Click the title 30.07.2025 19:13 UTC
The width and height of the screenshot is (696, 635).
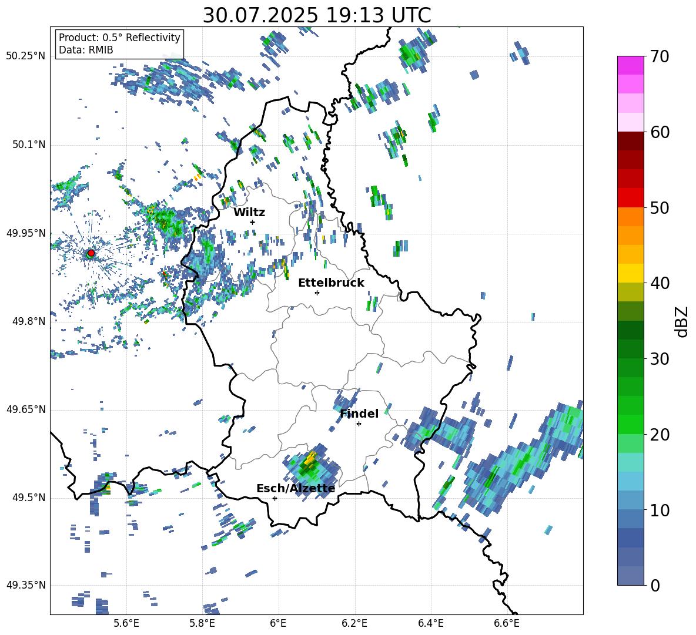click(x=317, y=15)
